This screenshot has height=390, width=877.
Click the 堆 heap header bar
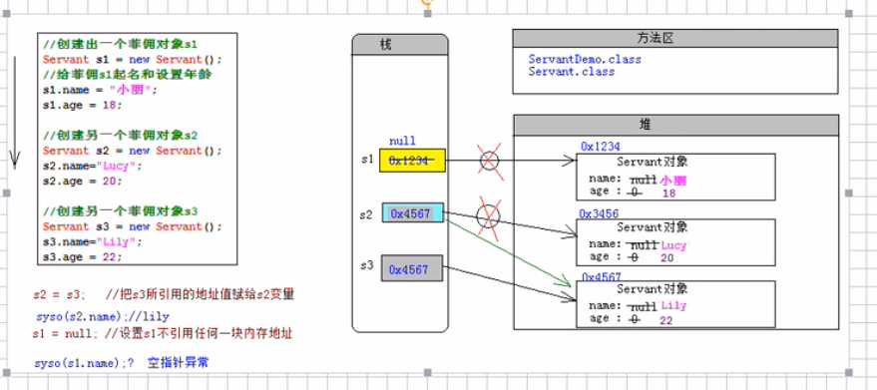point(675,126)
